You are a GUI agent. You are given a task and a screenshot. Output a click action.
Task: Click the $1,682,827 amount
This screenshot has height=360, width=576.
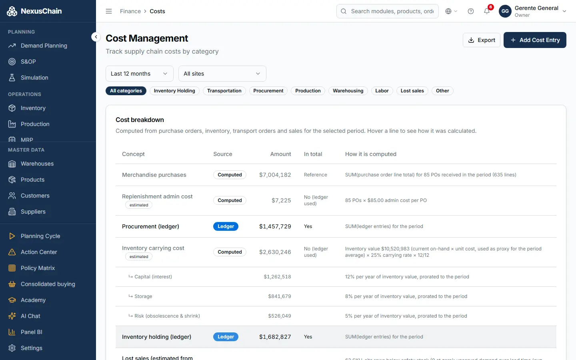point(275,337)
